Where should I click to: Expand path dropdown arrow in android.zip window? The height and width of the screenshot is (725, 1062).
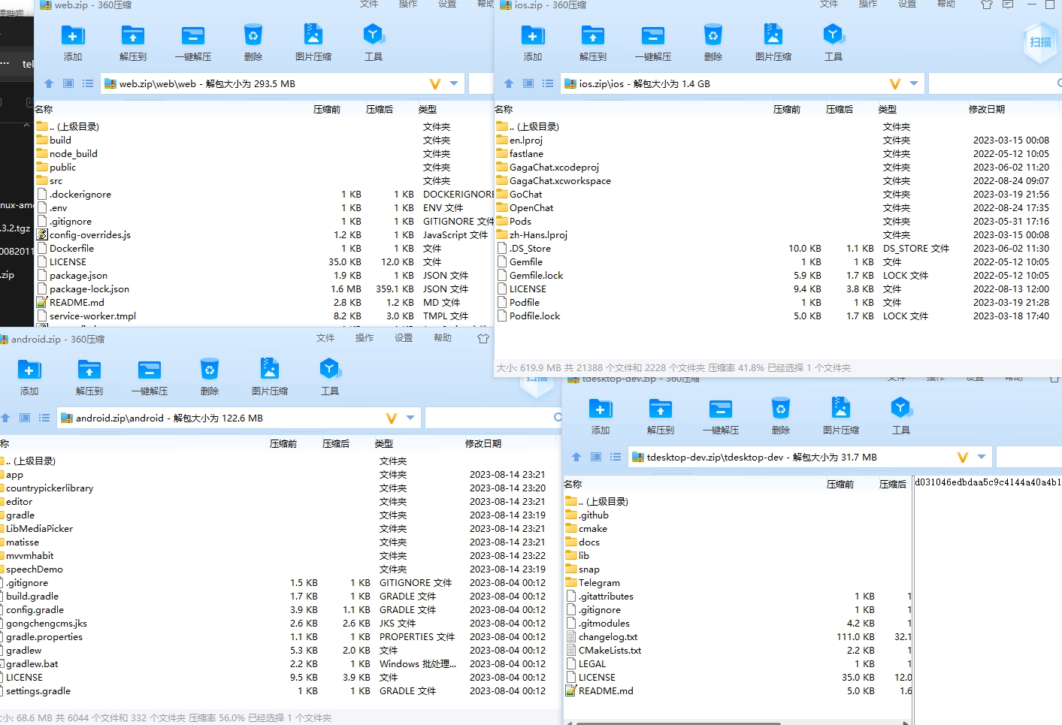410,418
